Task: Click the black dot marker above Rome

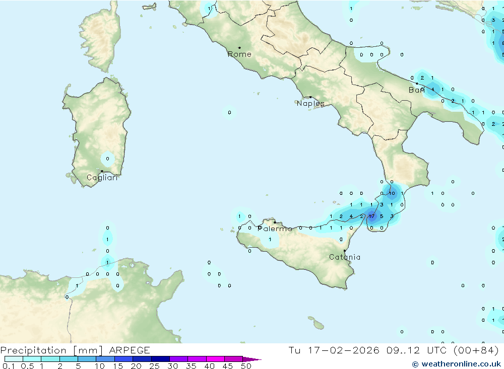Action: point(239,48)
